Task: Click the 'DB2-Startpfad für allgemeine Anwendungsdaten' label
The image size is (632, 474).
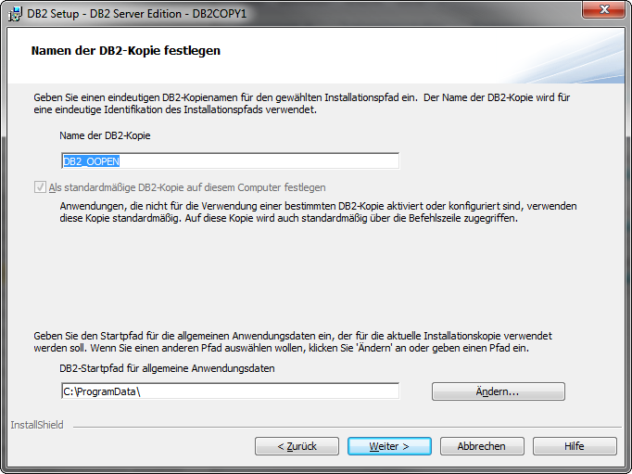Action: tap(167, 368)
